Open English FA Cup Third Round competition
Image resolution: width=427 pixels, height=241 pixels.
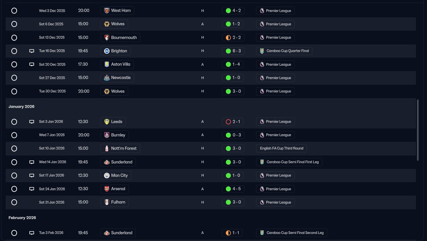[281, 149]
